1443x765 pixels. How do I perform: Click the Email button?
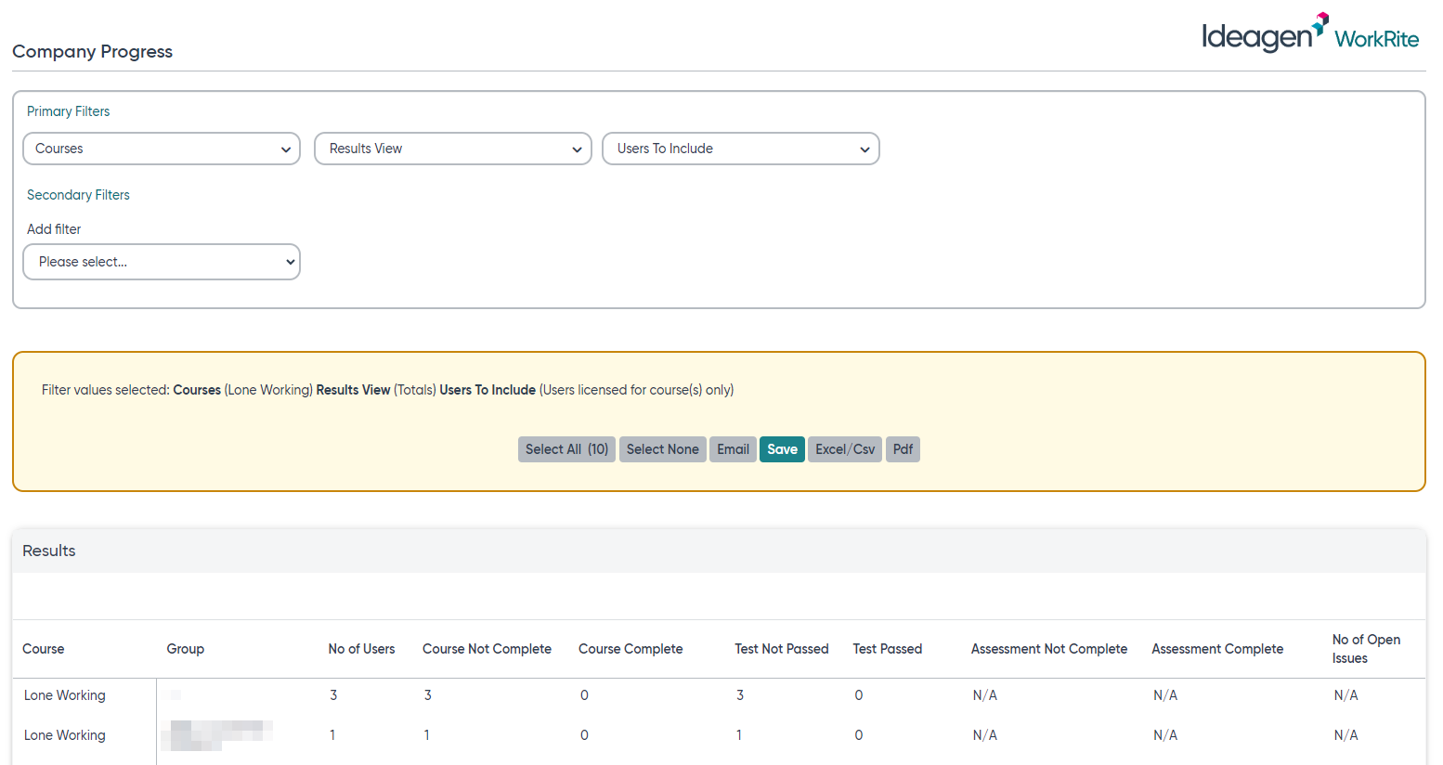(733, 449)
